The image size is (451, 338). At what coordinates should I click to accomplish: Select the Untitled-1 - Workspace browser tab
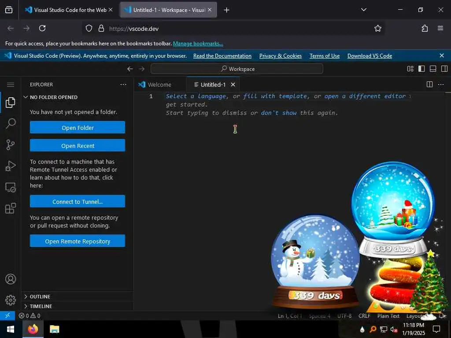pos(168,10)
